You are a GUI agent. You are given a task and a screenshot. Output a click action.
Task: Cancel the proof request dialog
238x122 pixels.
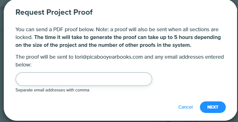tap(185, 107)
